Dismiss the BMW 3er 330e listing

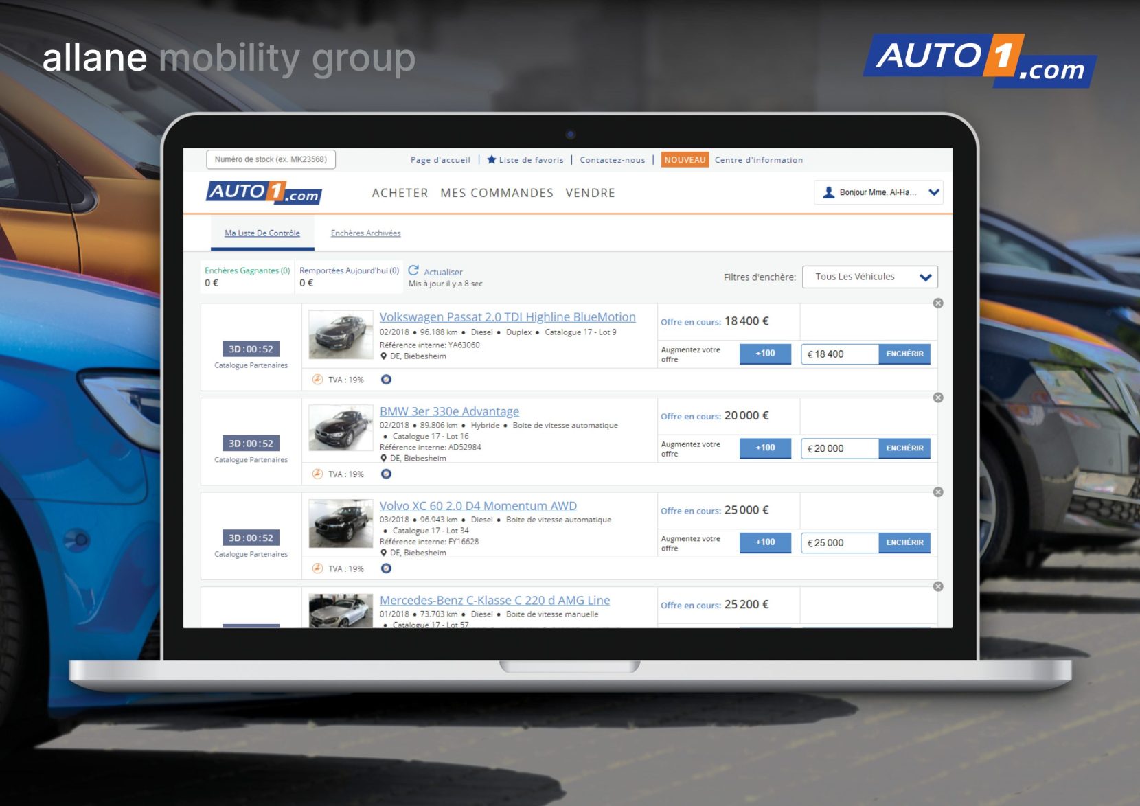[x=938, y=398]
